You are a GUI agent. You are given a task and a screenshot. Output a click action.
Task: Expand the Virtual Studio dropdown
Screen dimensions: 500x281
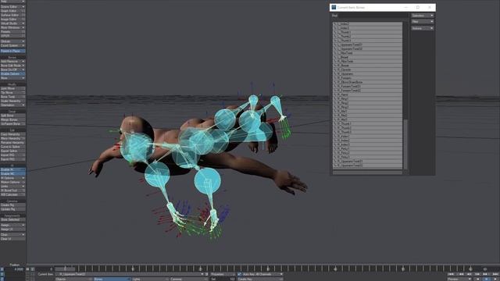[x=12, y=23]
